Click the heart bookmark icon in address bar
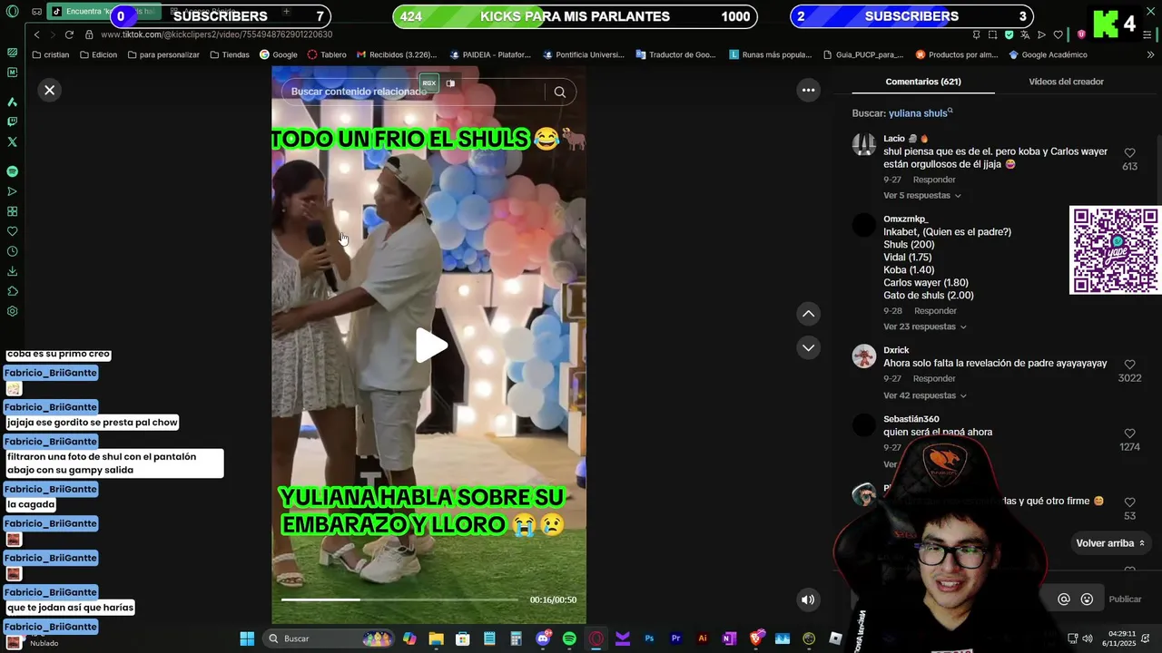1162x653 pixels. coord(1057,34)
